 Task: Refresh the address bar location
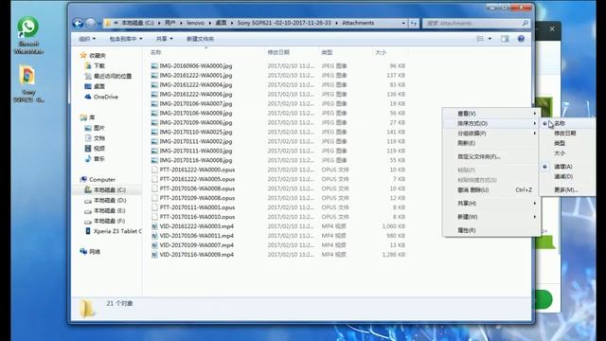[x=414, y=23]
